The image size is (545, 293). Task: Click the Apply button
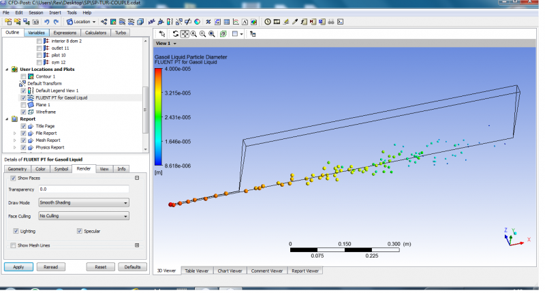click(18, 267)
